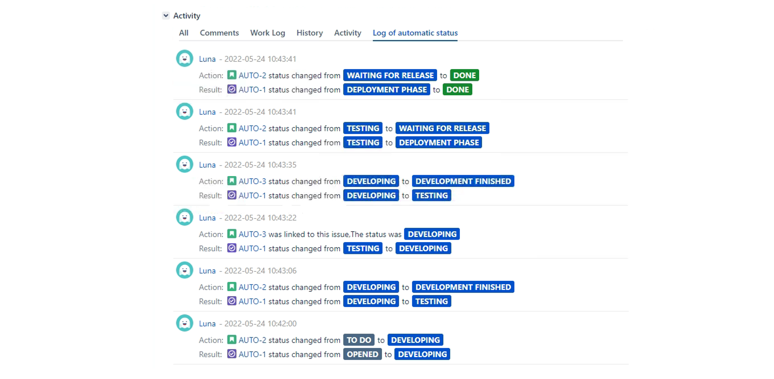
Task: Open AUTO-2 link in Waiting for Release to Done action
Action: click(252, 75)
